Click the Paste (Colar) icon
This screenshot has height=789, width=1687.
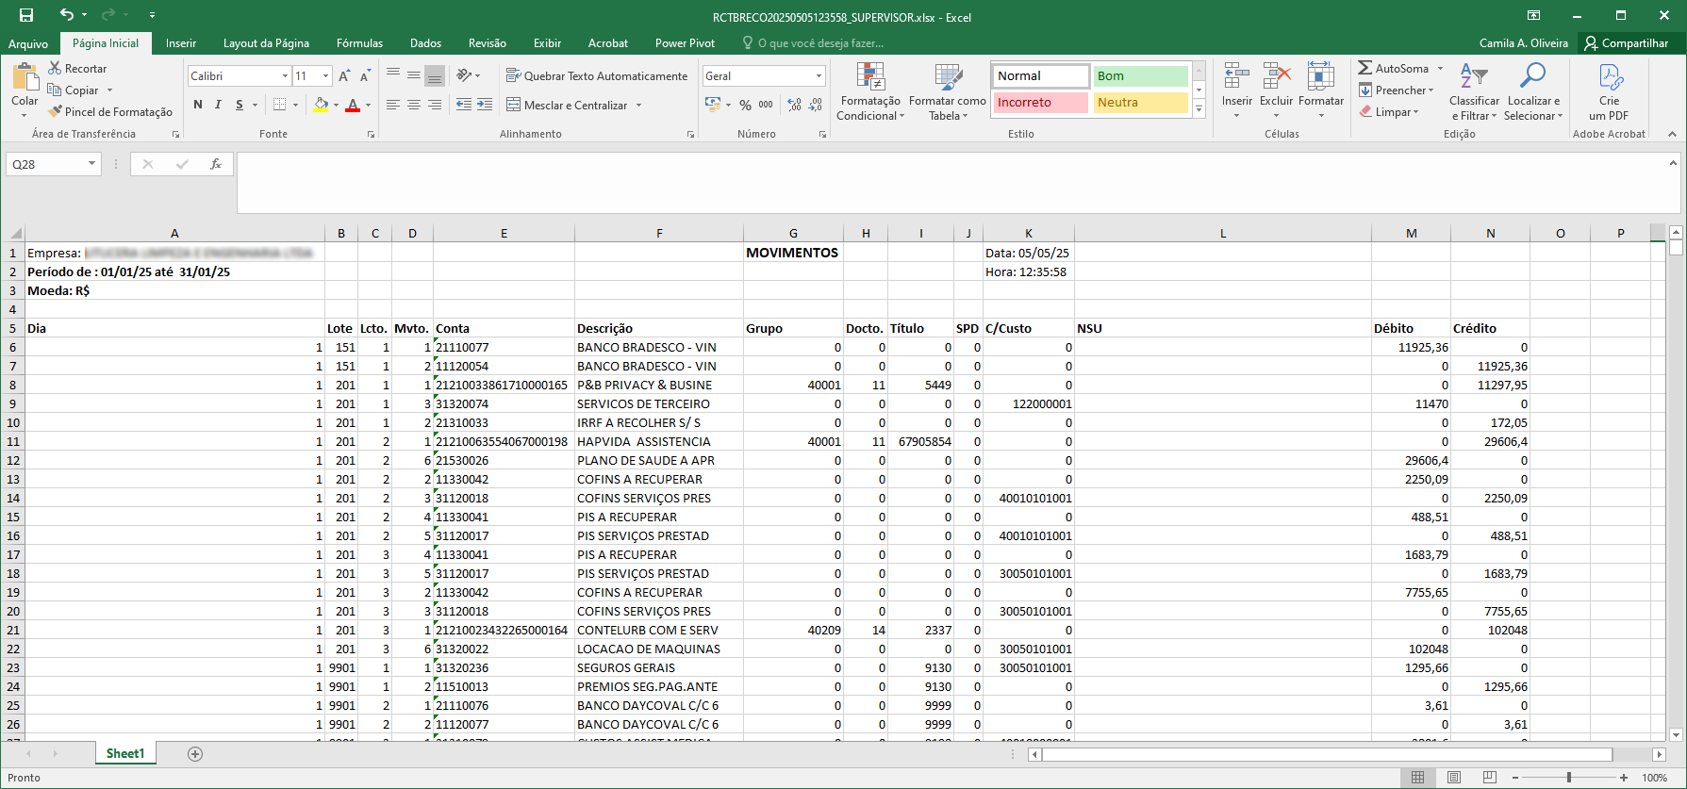point(25,76)
